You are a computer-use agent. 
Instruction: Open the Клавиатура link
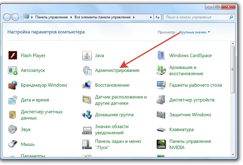pyautogui.click(x=182, y=130)
